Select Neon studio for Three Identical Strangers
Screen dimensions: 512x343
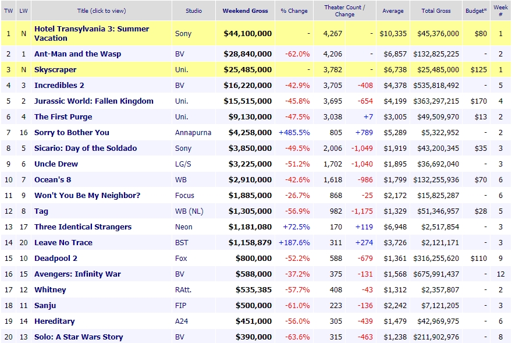coord(183,227)
